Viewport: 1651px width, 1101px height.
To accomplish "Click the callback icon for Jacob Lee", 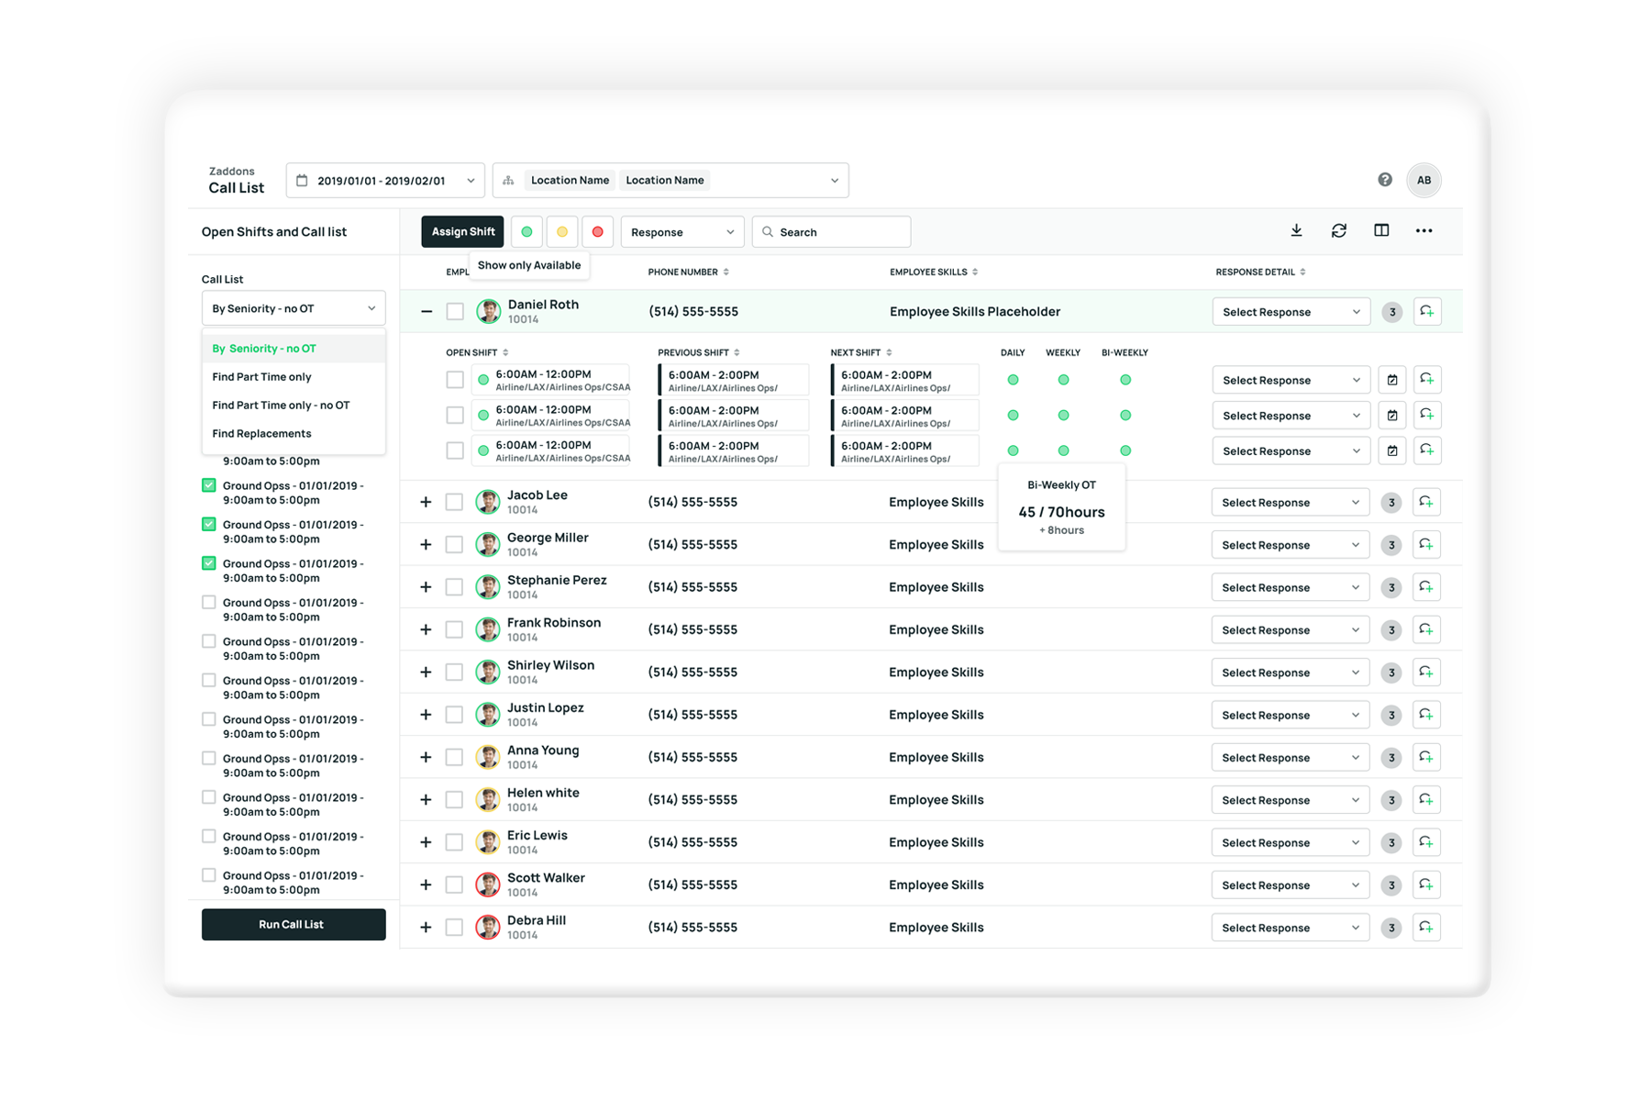I will tap(1425, 502).
